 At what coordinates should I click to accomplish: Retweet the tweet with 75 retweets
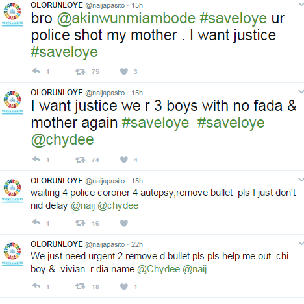click(x=80, y=71)
